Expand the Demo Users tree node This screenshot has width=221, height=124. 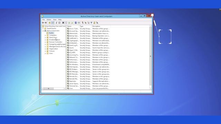coord(45,38)
